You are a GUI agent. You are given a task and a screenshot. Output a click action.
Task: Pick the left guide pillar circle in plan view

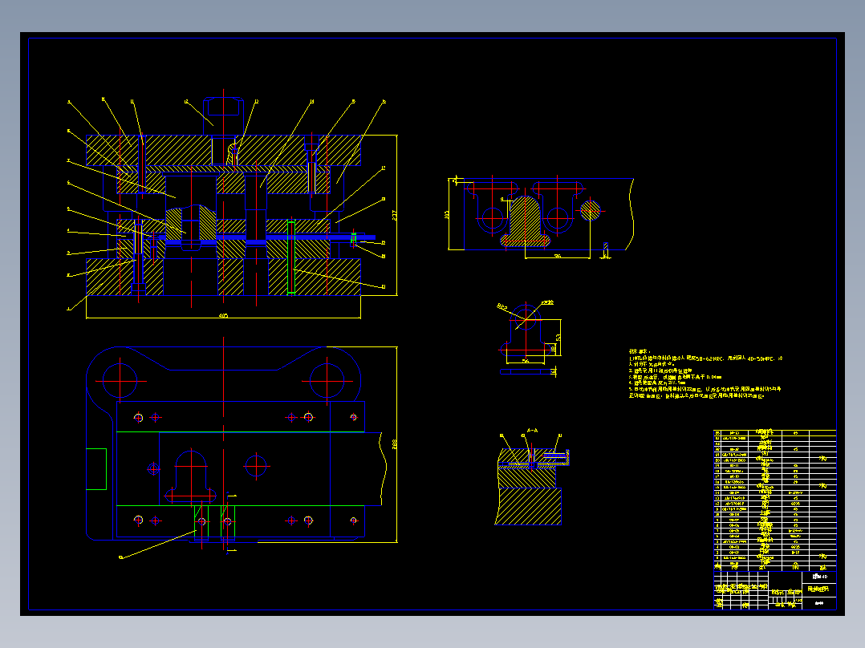coord(120,380)
